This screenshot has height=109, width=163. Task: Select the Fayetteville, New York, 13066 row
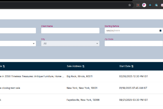pyautogui.click(x=83, y=100)
